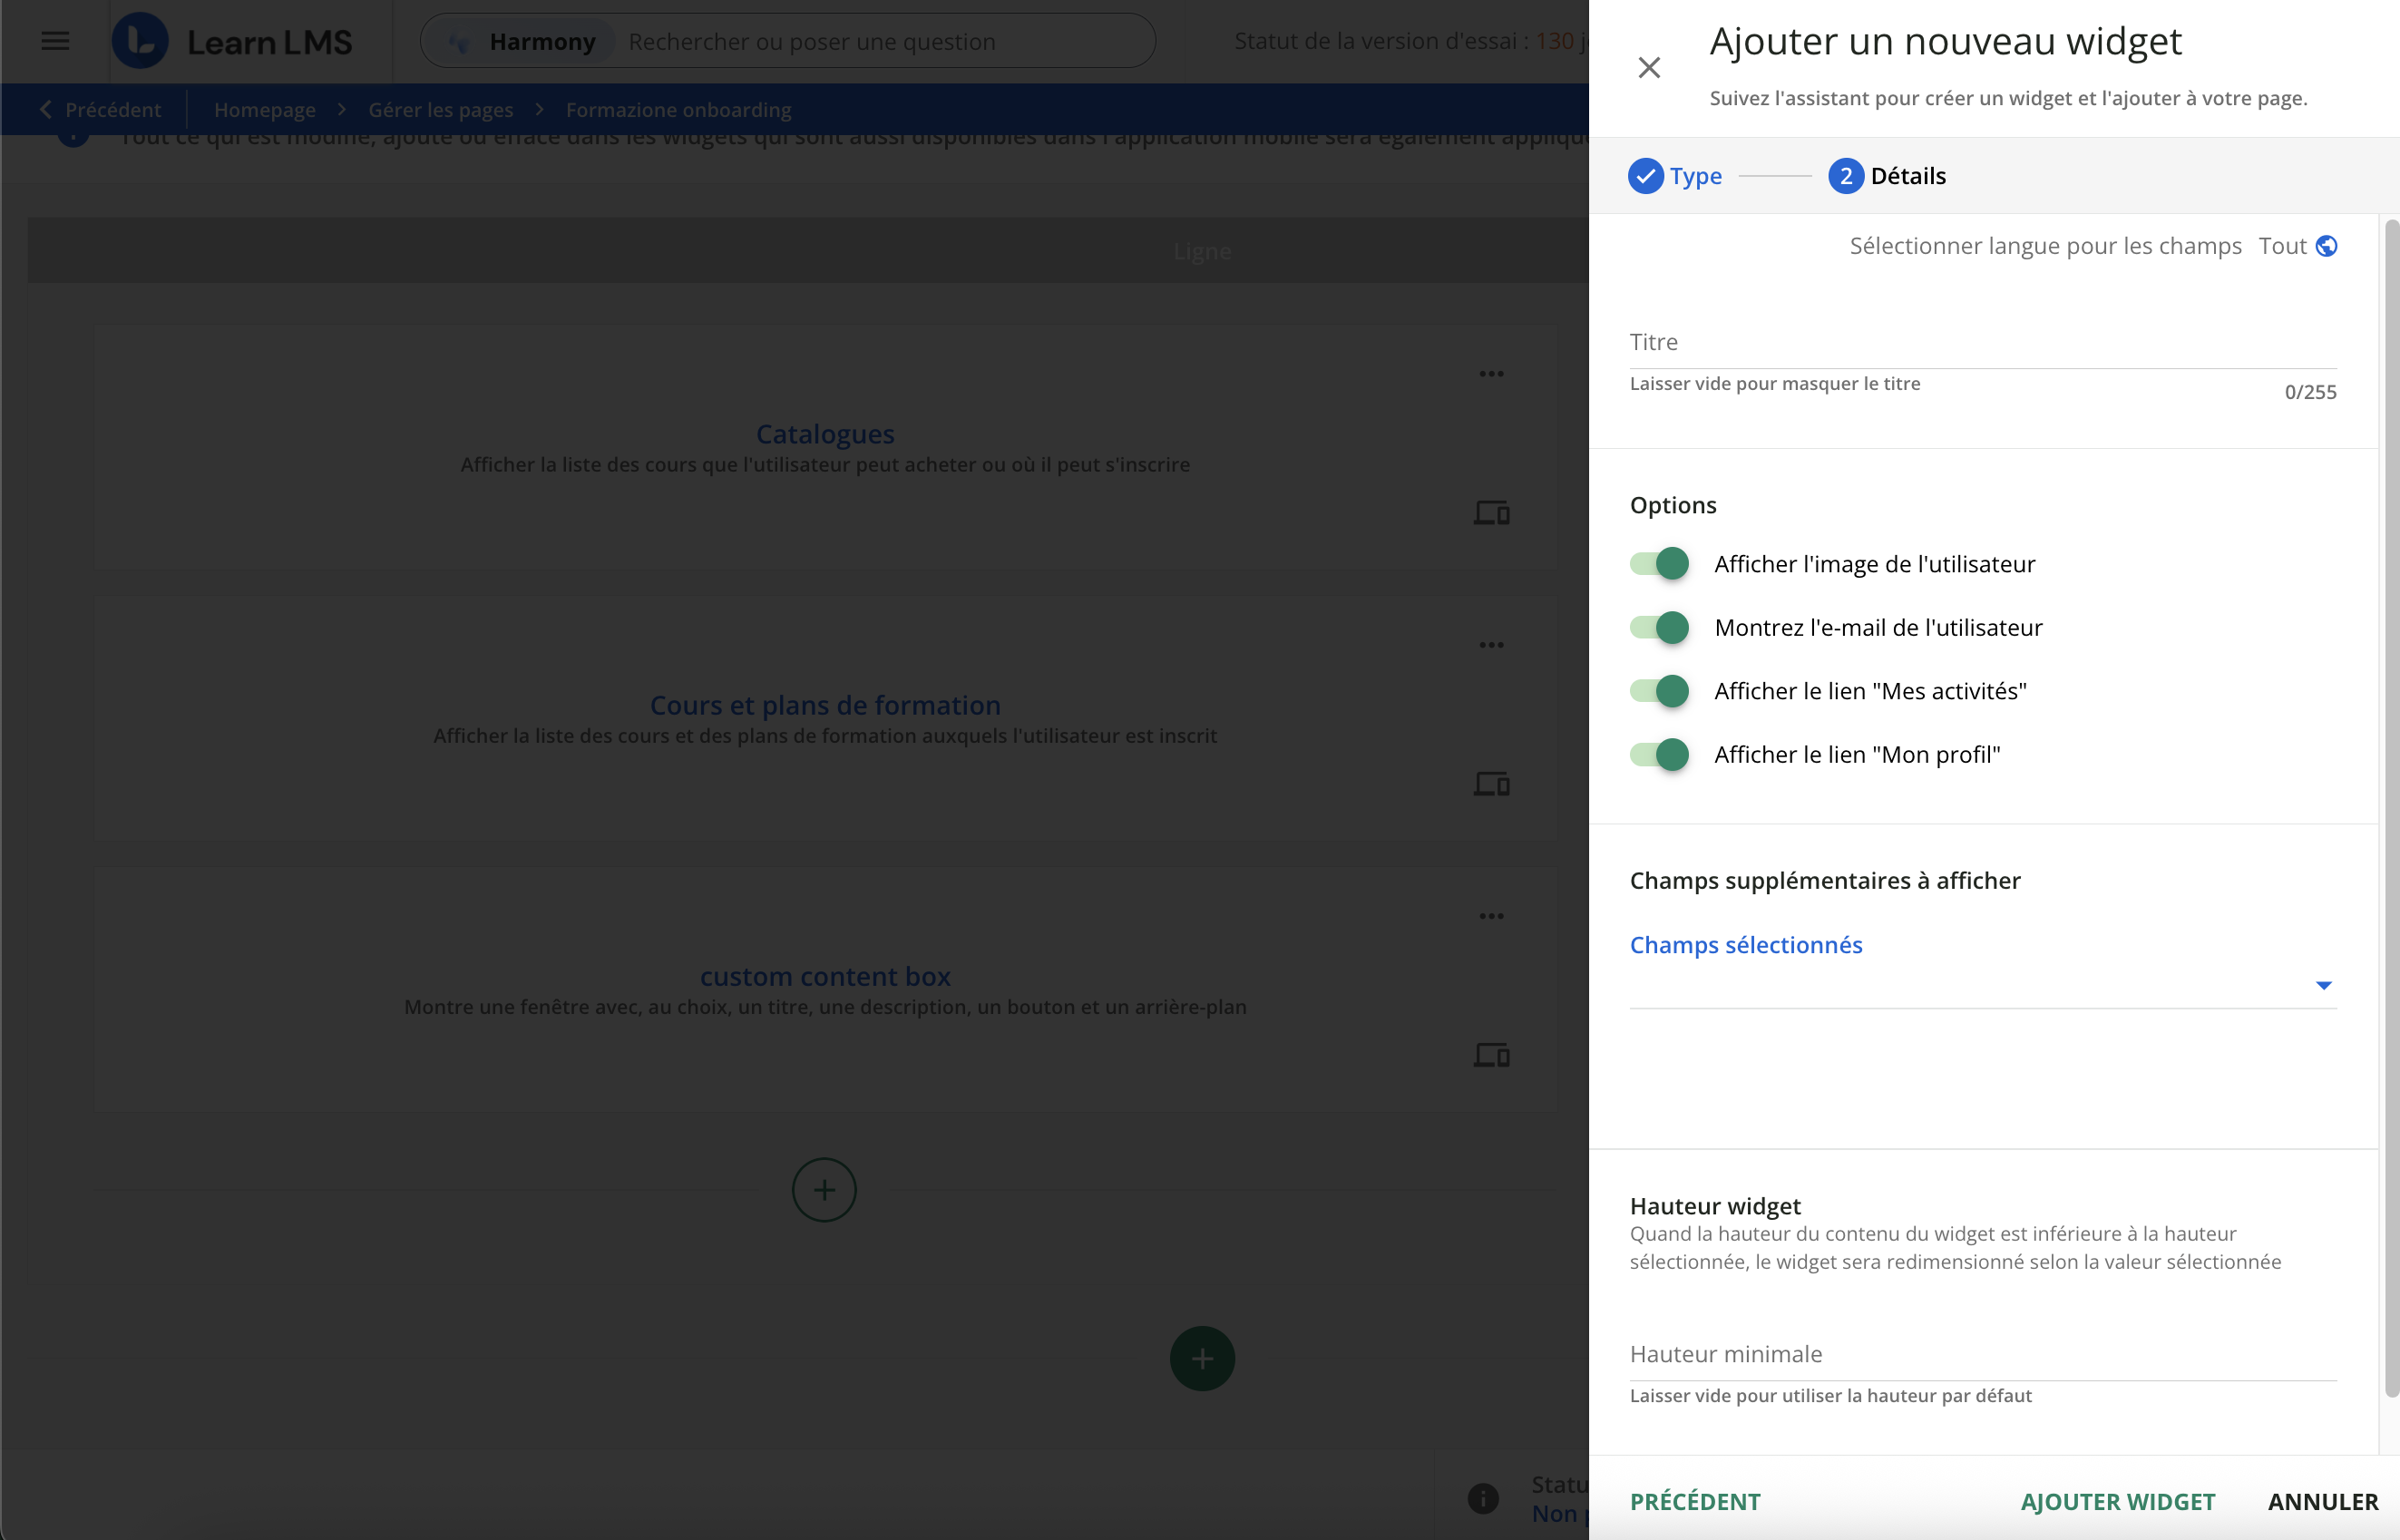Click the PRÉCÉDENT button in footer
This screenshot has width=2400, height=1540.
(1695, 1501)
